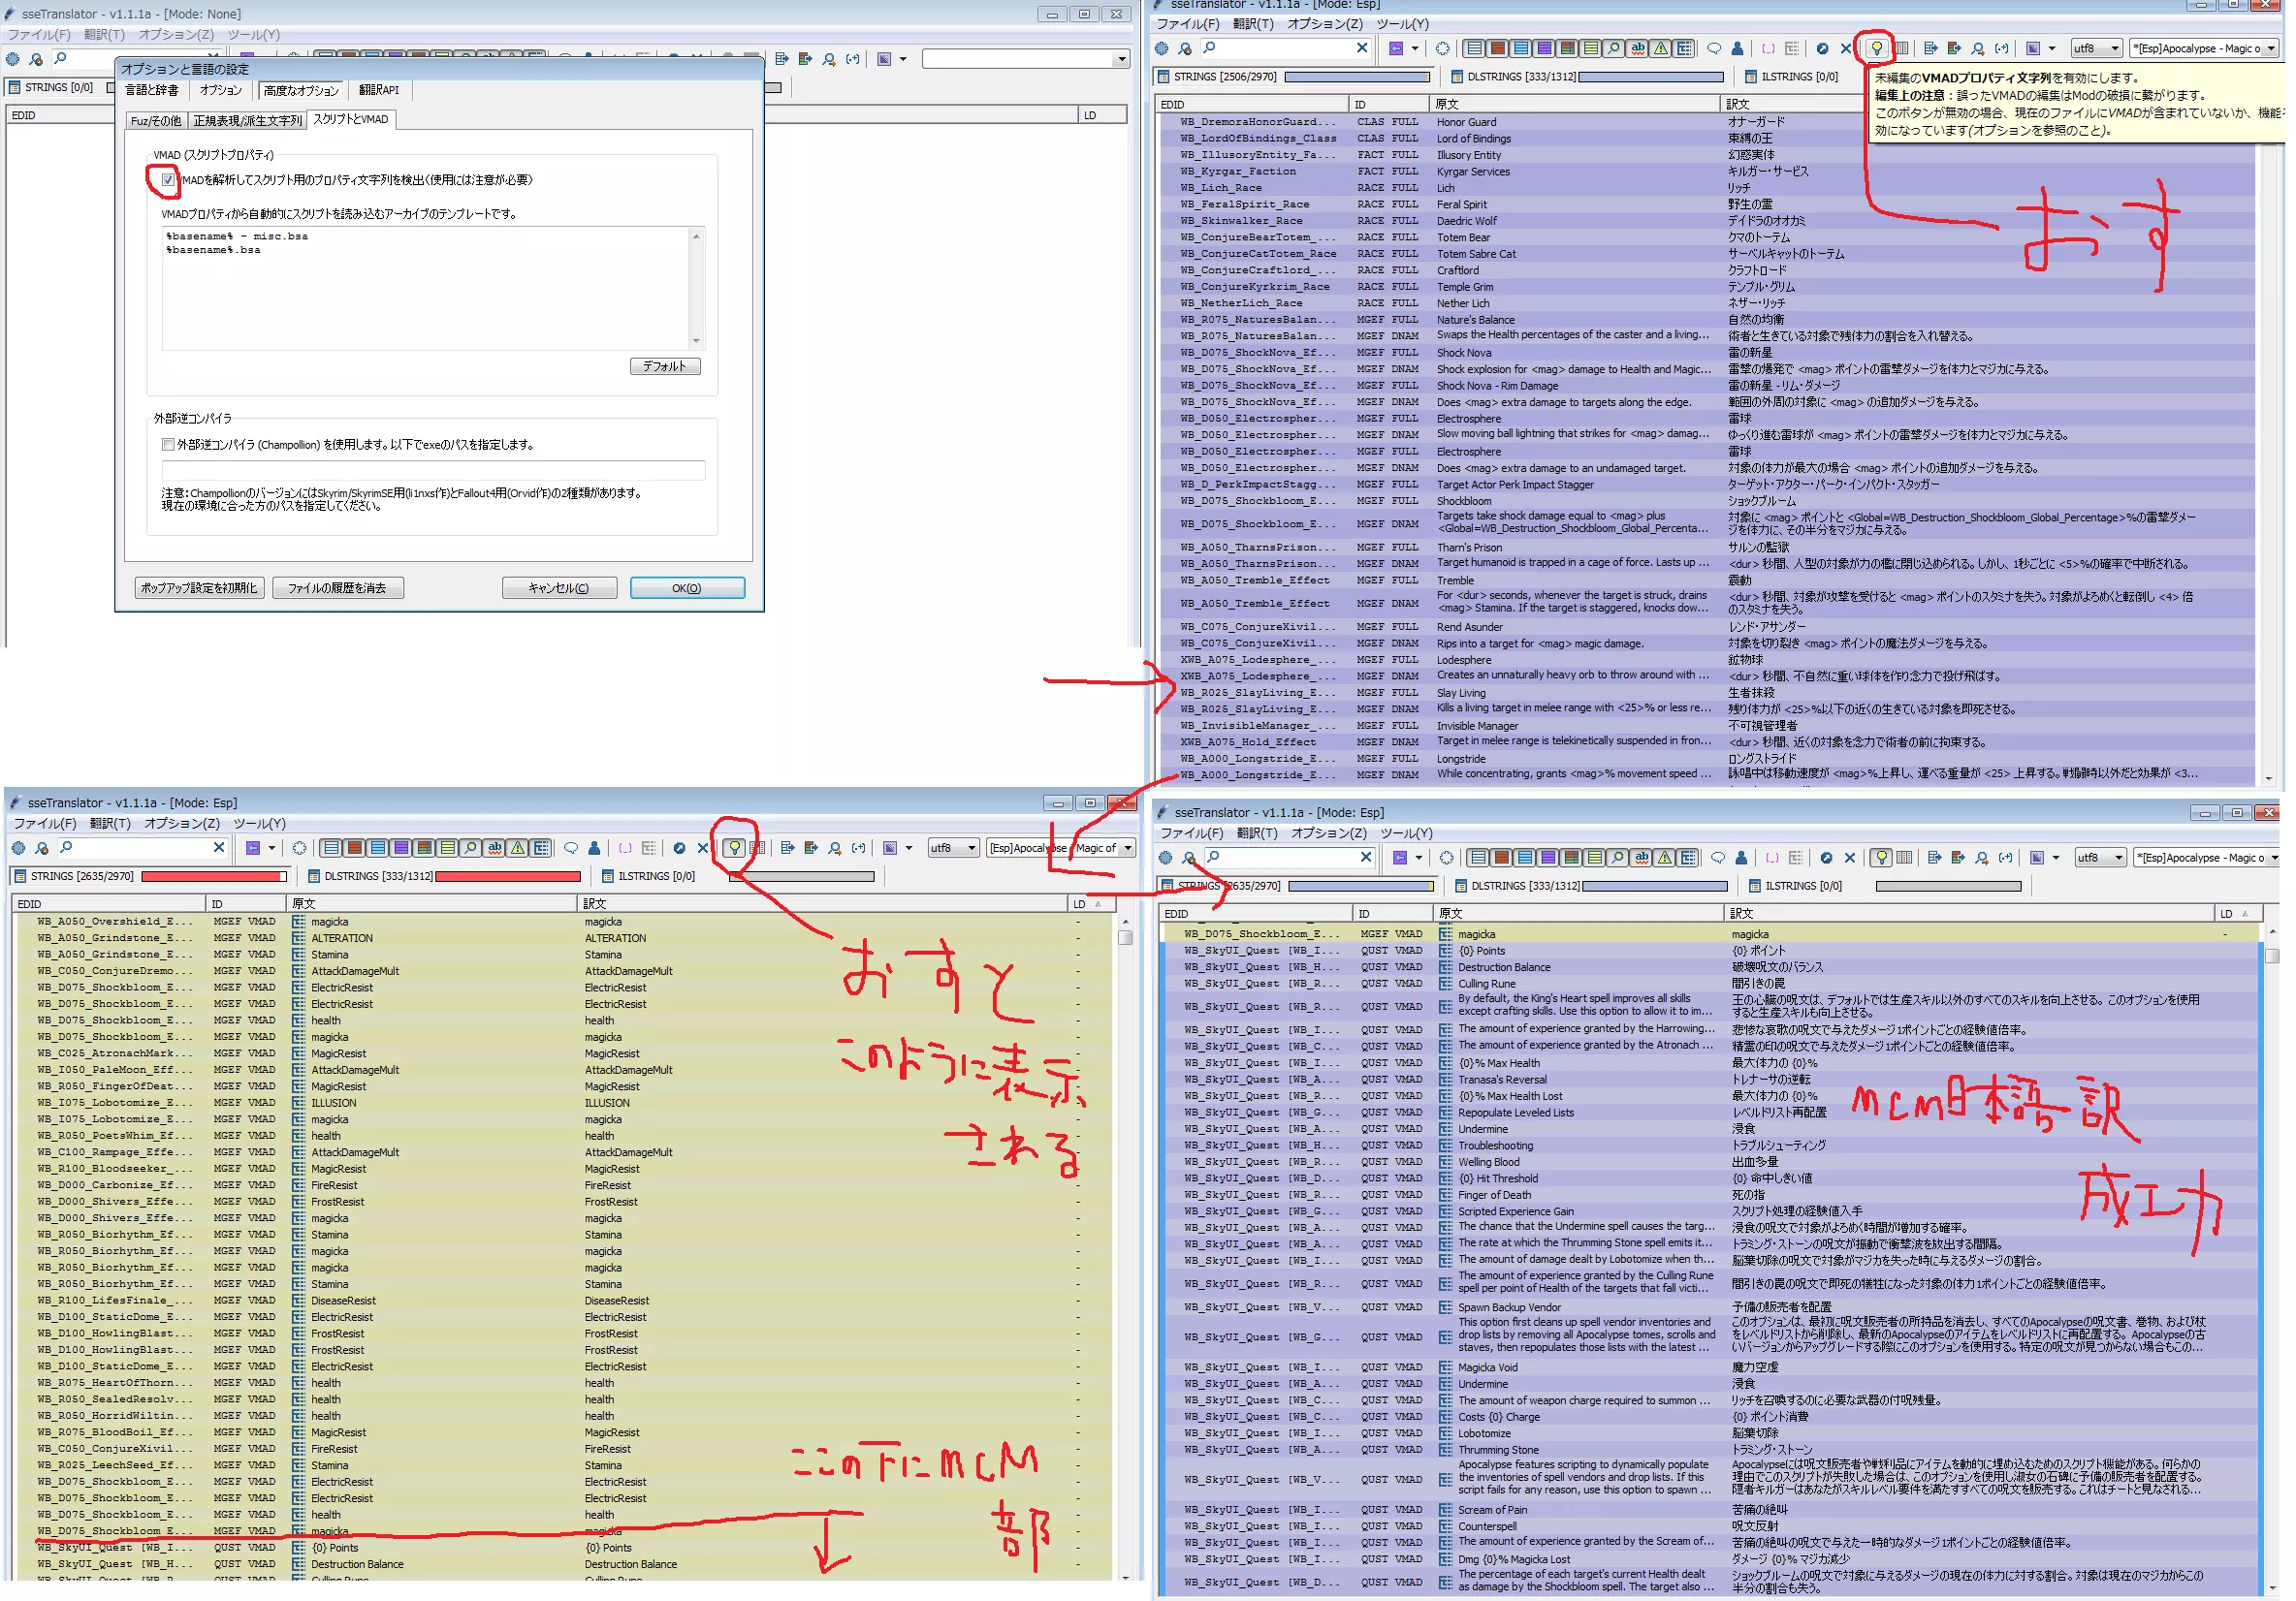Viewport: 2296px width, 1601px height.
Task: Click the archive template text area
Action: coord(432,288)
